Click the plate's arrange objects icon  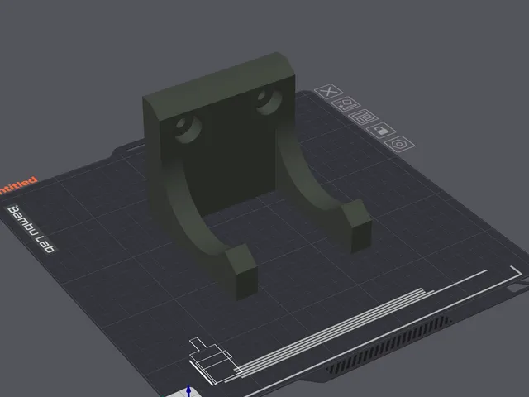[x=363, y=117]
